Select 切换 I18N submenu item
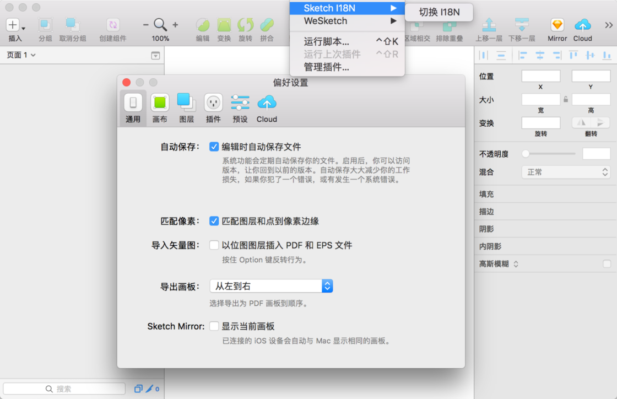617x399 pixels. [439, 12]
